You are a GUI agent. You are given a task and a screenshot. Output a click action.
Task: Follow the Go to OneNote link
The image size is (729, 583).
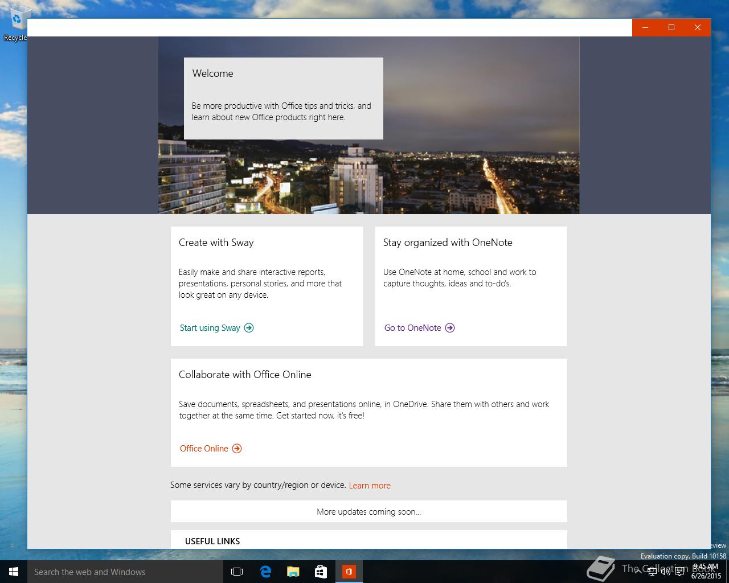(413, 328)
